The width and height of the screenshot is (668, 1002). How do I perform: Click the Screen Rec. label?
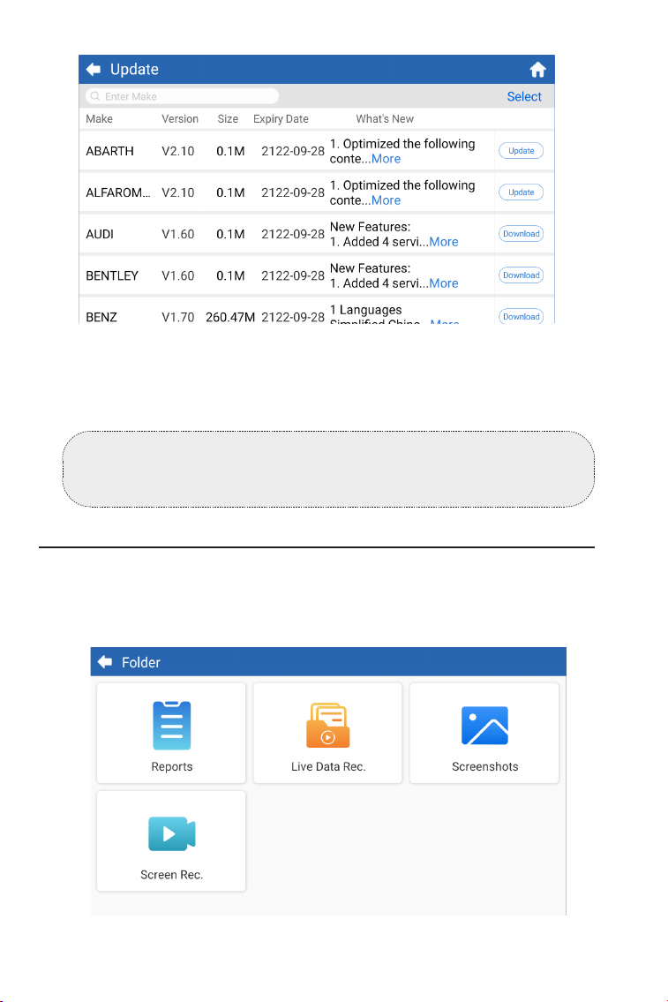tap(172, 875)
